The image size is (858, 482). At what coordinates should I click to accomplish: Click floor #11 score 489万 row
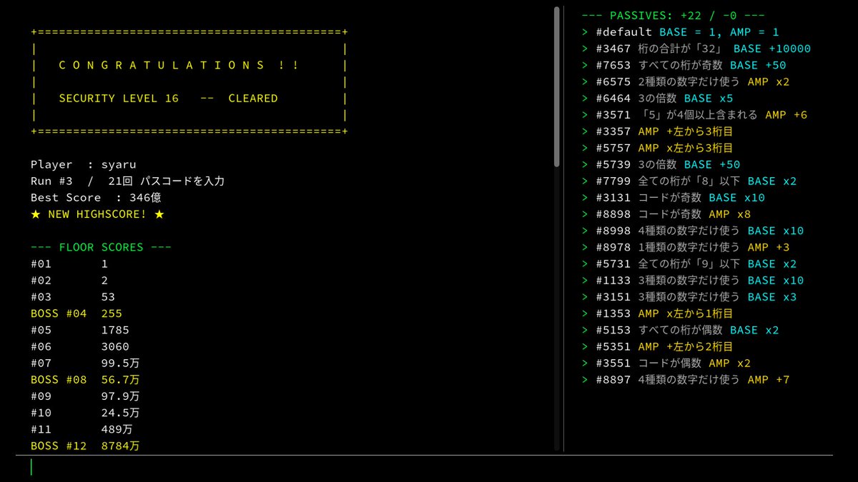(82, 430)
